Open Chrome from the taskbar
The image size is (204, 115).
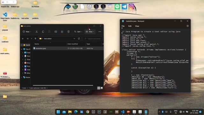88,112
